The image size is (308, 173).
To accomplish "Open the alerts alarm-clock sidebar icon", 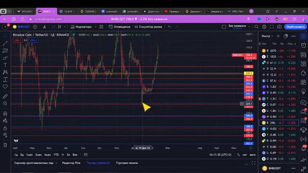I will pos(304,45).
